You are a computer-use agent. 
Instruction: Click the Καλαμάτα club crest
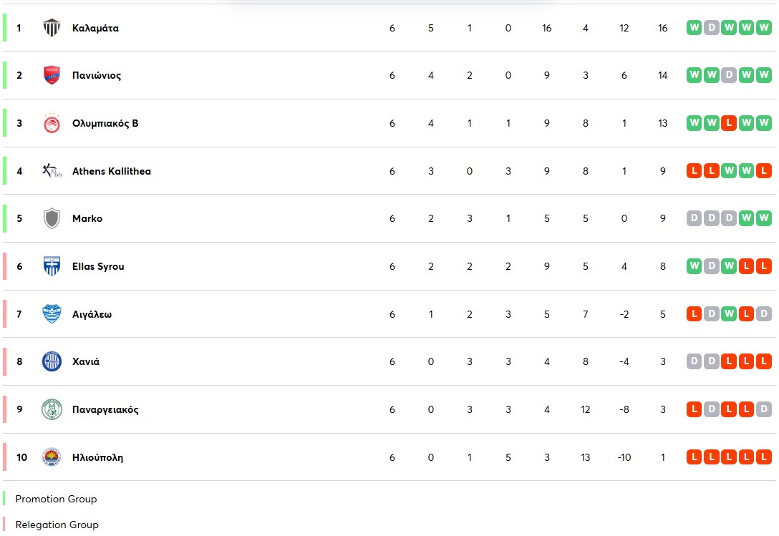click(52, 28)
